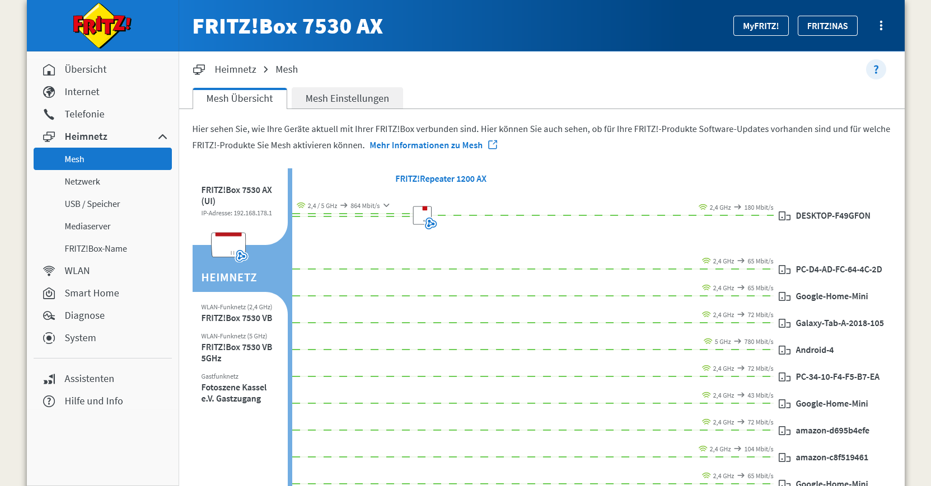
Task: Open the Android-4 device entry
Action: [x=815, y=350]
